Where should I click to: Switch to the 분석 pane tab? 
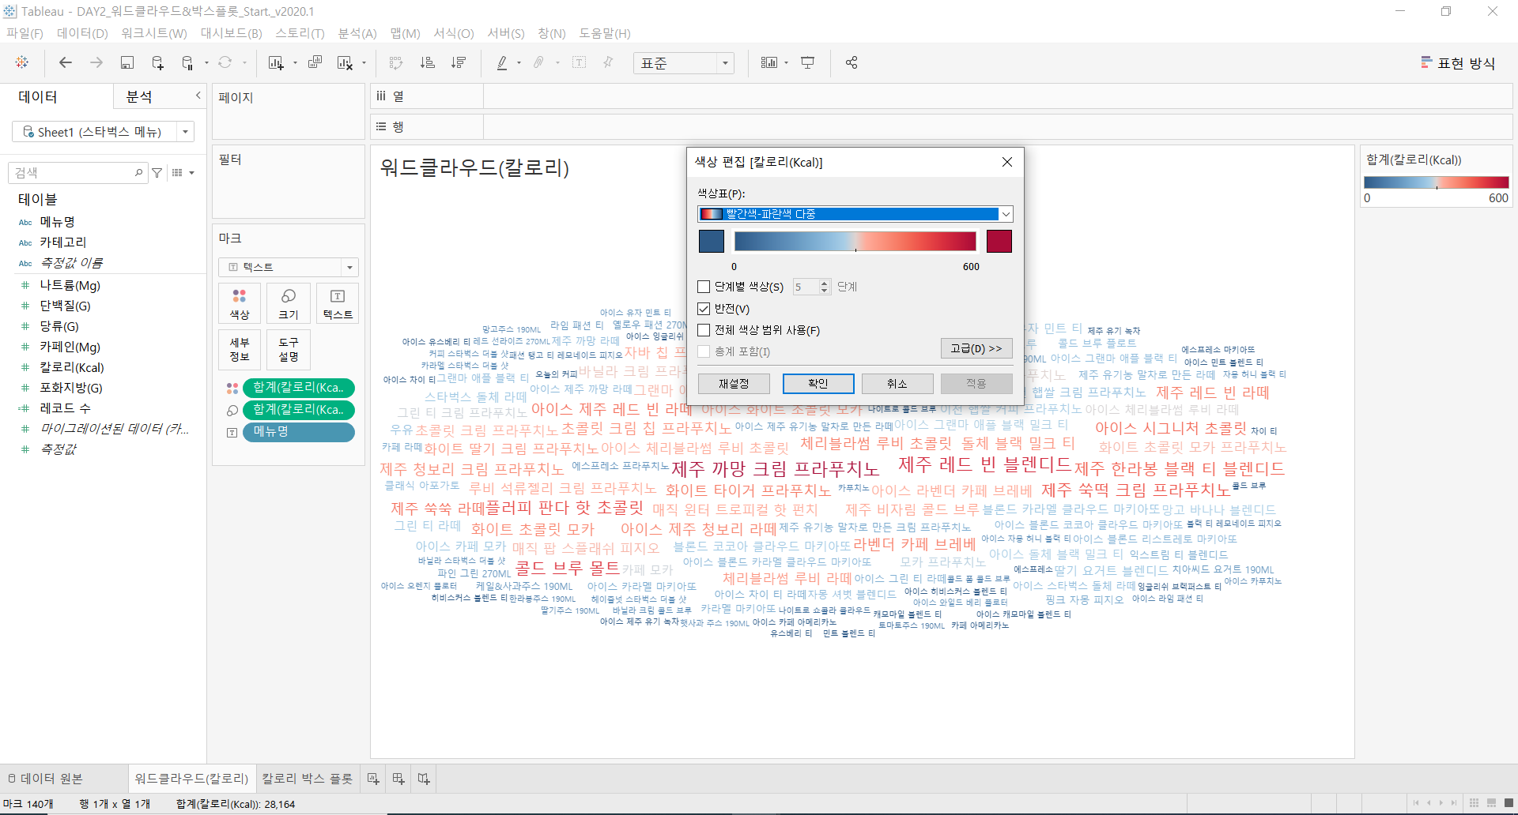click(x=139, y=96)
